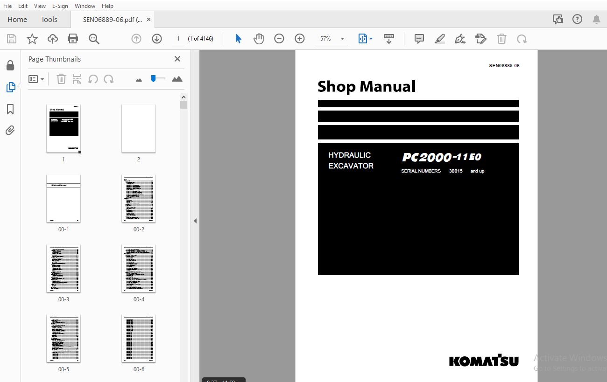This screenshot has height=382, width=607.
Task: Close the SEN06889-06.pdf tab
Action: click(149, 20)
